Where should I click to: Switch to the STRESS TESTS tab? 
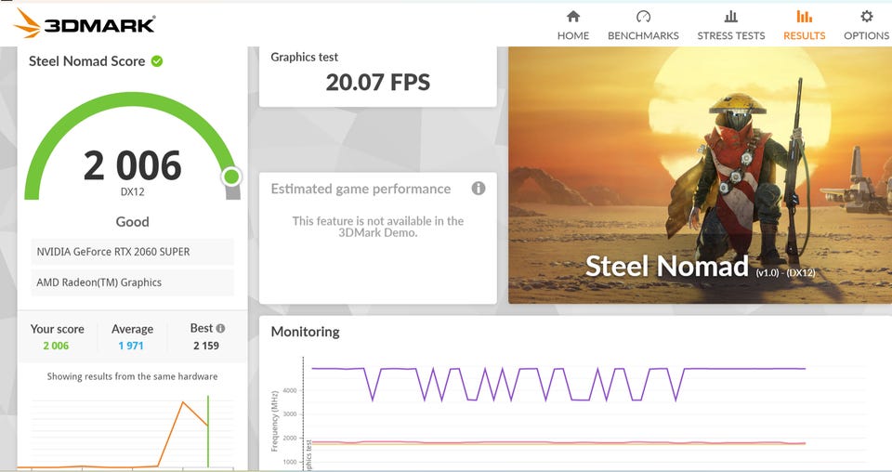pos(731,35)
